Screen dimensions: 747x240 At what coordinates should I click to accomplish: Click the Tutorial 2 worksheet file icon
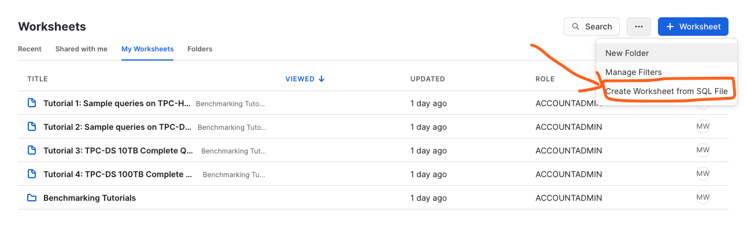(x=32, y=127)
